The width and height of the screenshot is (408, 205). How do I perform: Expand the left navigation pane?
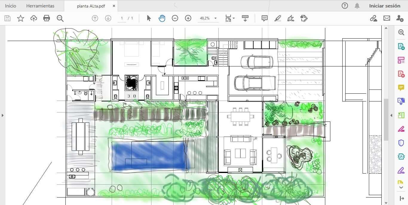(2, 115)
